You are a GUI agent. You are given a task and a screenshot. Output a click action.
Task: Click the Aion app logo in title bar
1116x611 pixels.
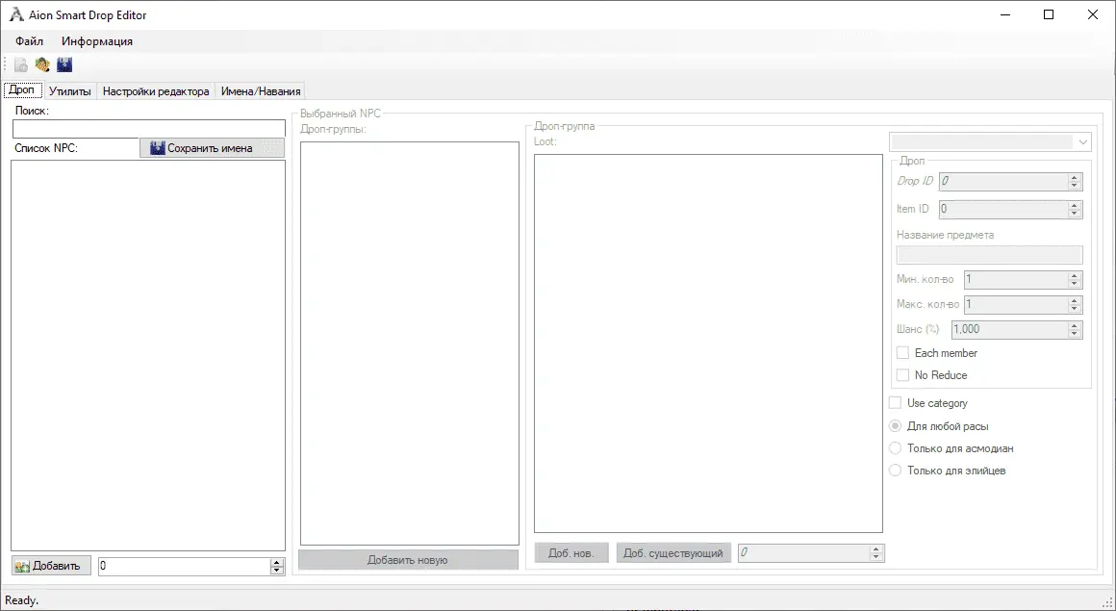tap(16, 15)
